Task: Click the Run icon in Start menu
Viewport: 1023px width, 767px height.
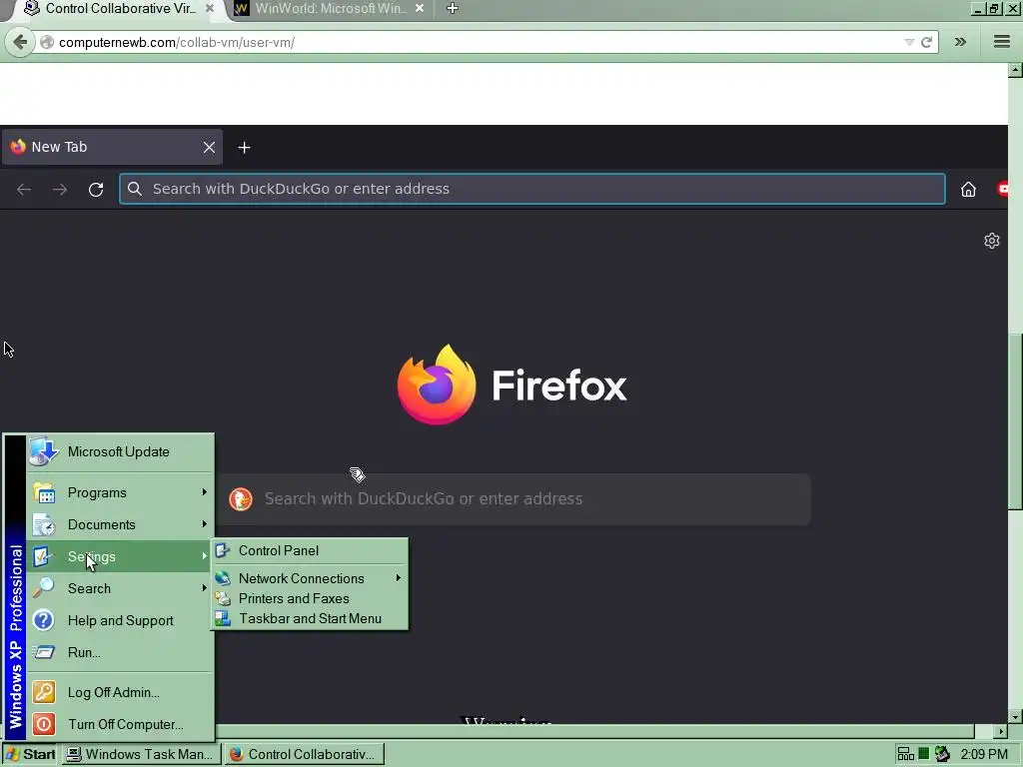Action: 44,652
